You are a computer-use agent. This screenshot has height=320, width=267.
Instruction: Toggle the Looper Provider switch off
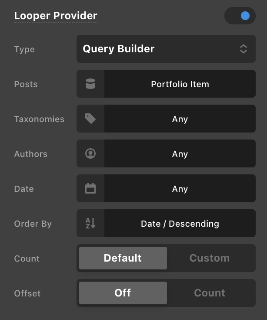pyautogui.click(x=240, y=16)
